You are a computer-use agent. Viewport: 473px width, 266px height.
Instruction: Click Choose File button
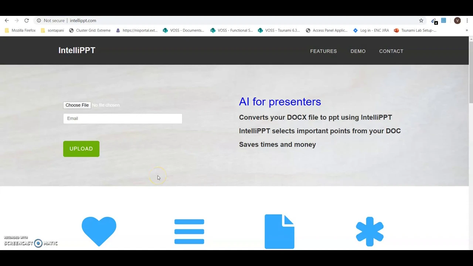[x=77, y=105]
